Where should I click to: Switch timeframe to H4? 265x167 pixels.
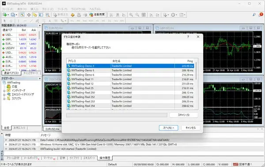click(103, 21)
